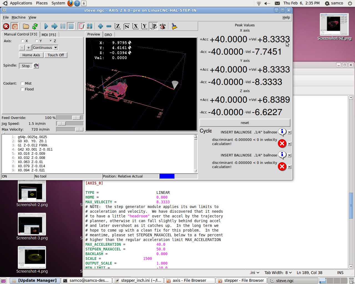Screen dimensions: 355x284
Task: Click the red error icon of the second discriminant message
Action: click(x=282, y=166)
